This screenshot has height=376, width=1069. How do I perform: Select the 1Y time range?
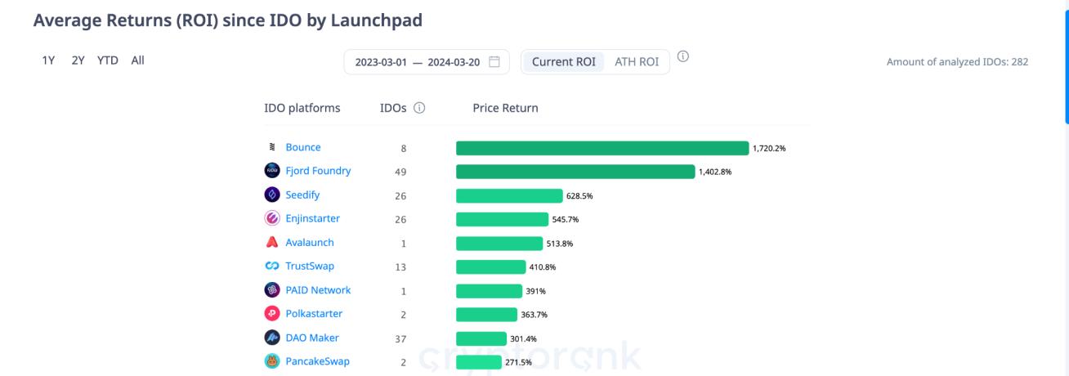click(48, 60)
